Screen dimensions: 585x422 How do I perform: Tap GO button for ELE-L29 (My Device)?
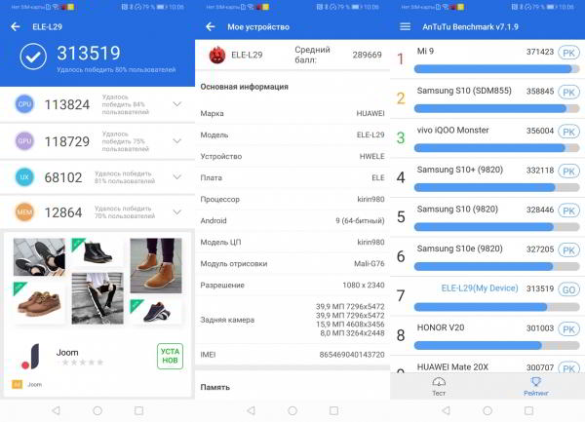click(x=568, y=289)
